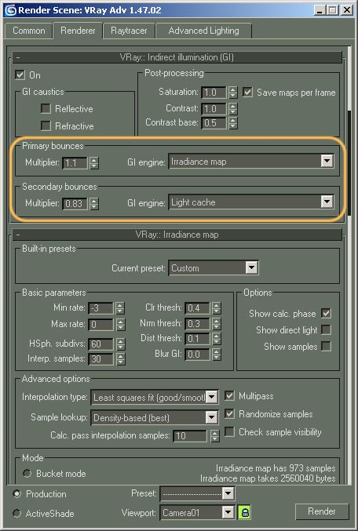Click the 3ds Max application icon in title bar
This screenshot has height=531, width=358.
point(10,10)
